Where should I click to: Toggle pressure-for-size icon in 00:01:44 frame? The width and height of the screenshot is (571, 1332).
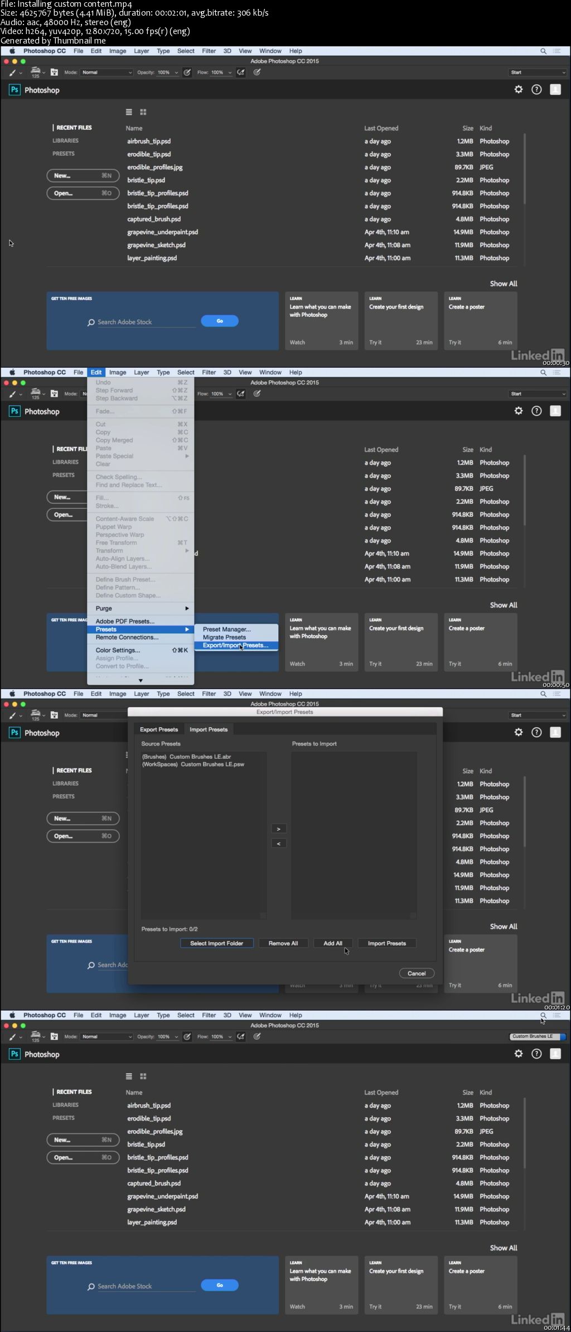click(x=257, y=1036)
